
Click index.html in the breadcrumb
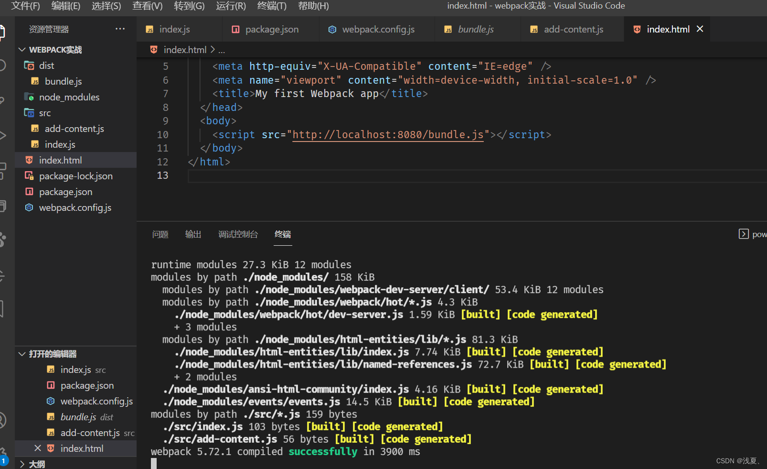185,50
